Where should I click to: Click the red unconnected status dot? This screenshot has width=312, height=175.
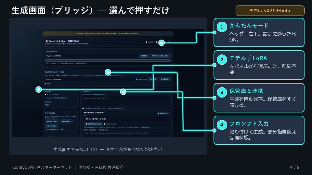(x=45, y=84)
